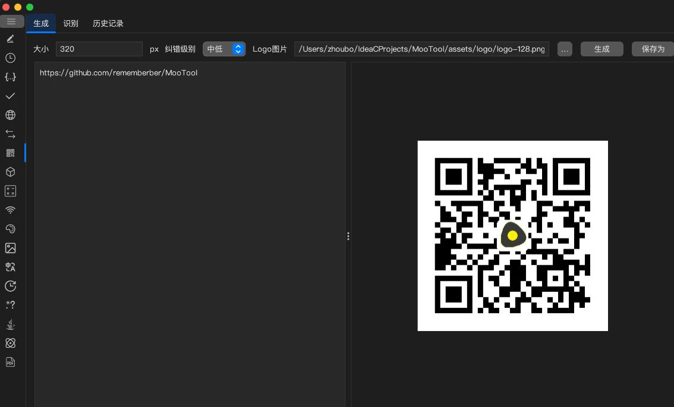
Task: Open the color palette tool
Action: coord(10,229)
